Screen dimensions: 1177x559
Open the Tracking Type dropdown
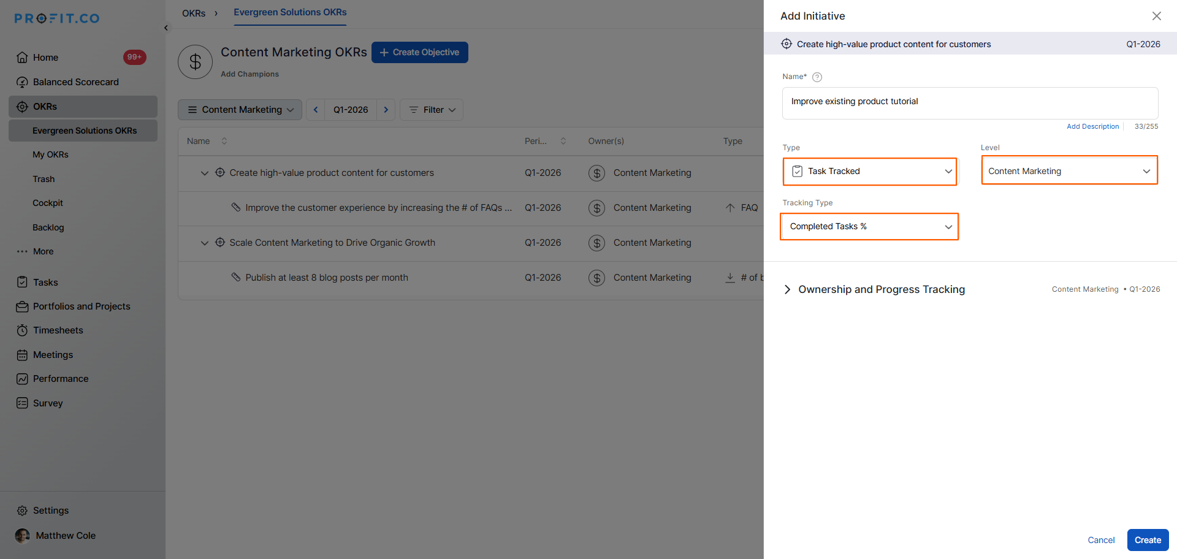[x=869, y=227]
